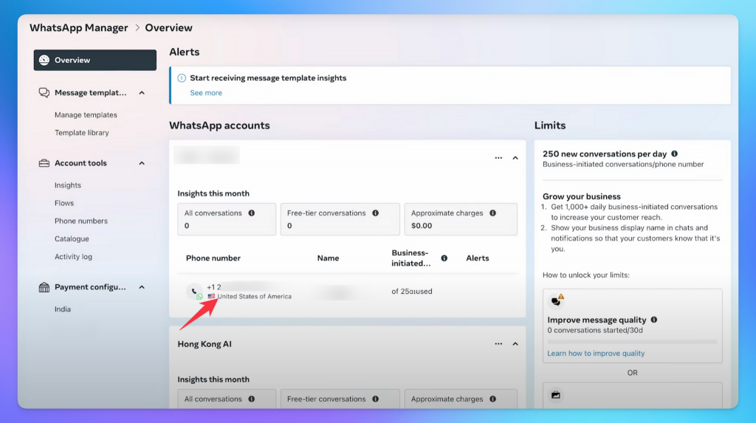Image resolution: width=756 pixels, height=423 pixels.
Task: Click the info icon beside All conversations
Action: pyautogui.click(x=252, y=213)
